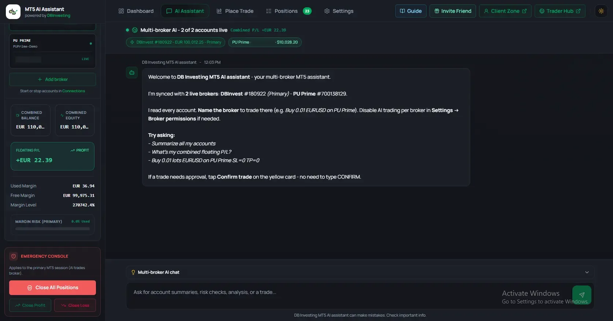Open the Trader Hub external link
Screen dimensions: 613x321
560,11
